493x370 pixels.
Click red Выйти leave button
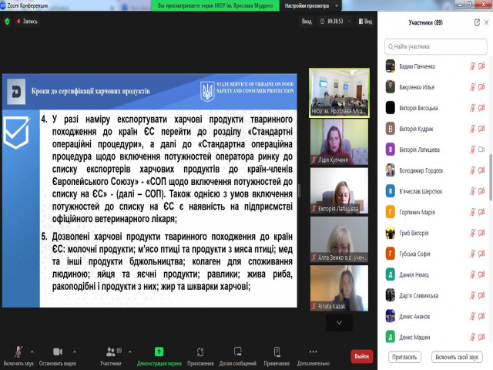coord(361,356)
